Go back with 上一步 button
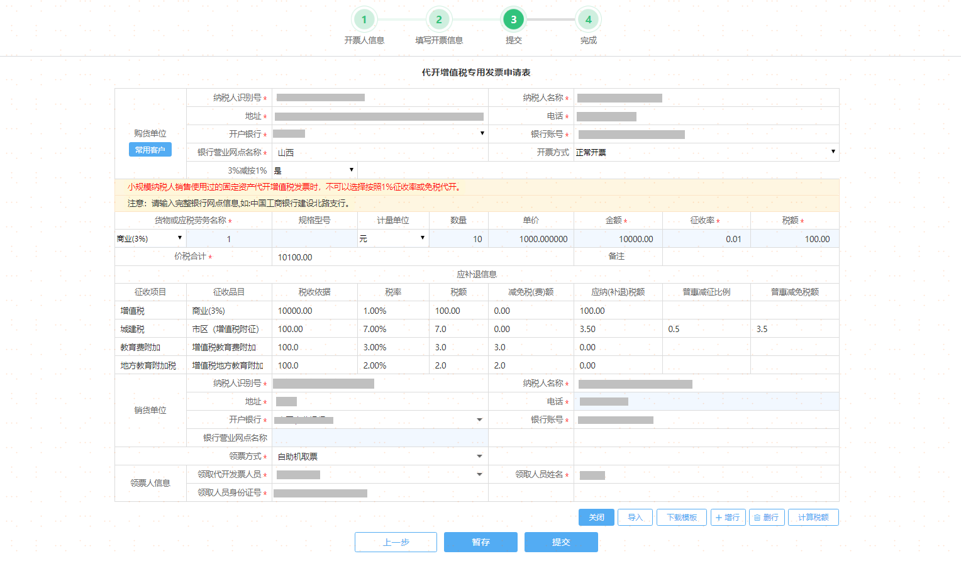 tap(396, 542)
